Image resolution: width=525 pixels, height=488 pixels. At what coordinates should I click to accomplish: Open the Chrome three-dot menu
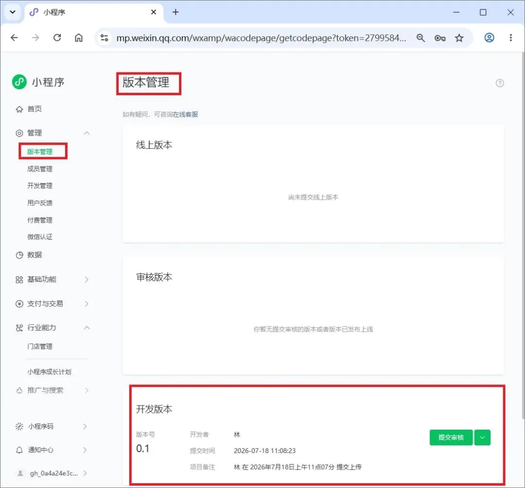pos(510,37)
